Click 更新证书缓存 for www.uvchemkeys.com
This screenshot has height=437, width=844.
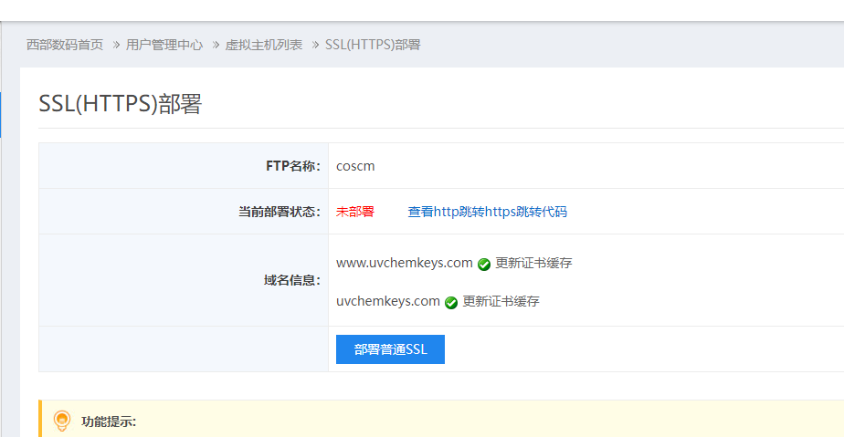point(533,264)
